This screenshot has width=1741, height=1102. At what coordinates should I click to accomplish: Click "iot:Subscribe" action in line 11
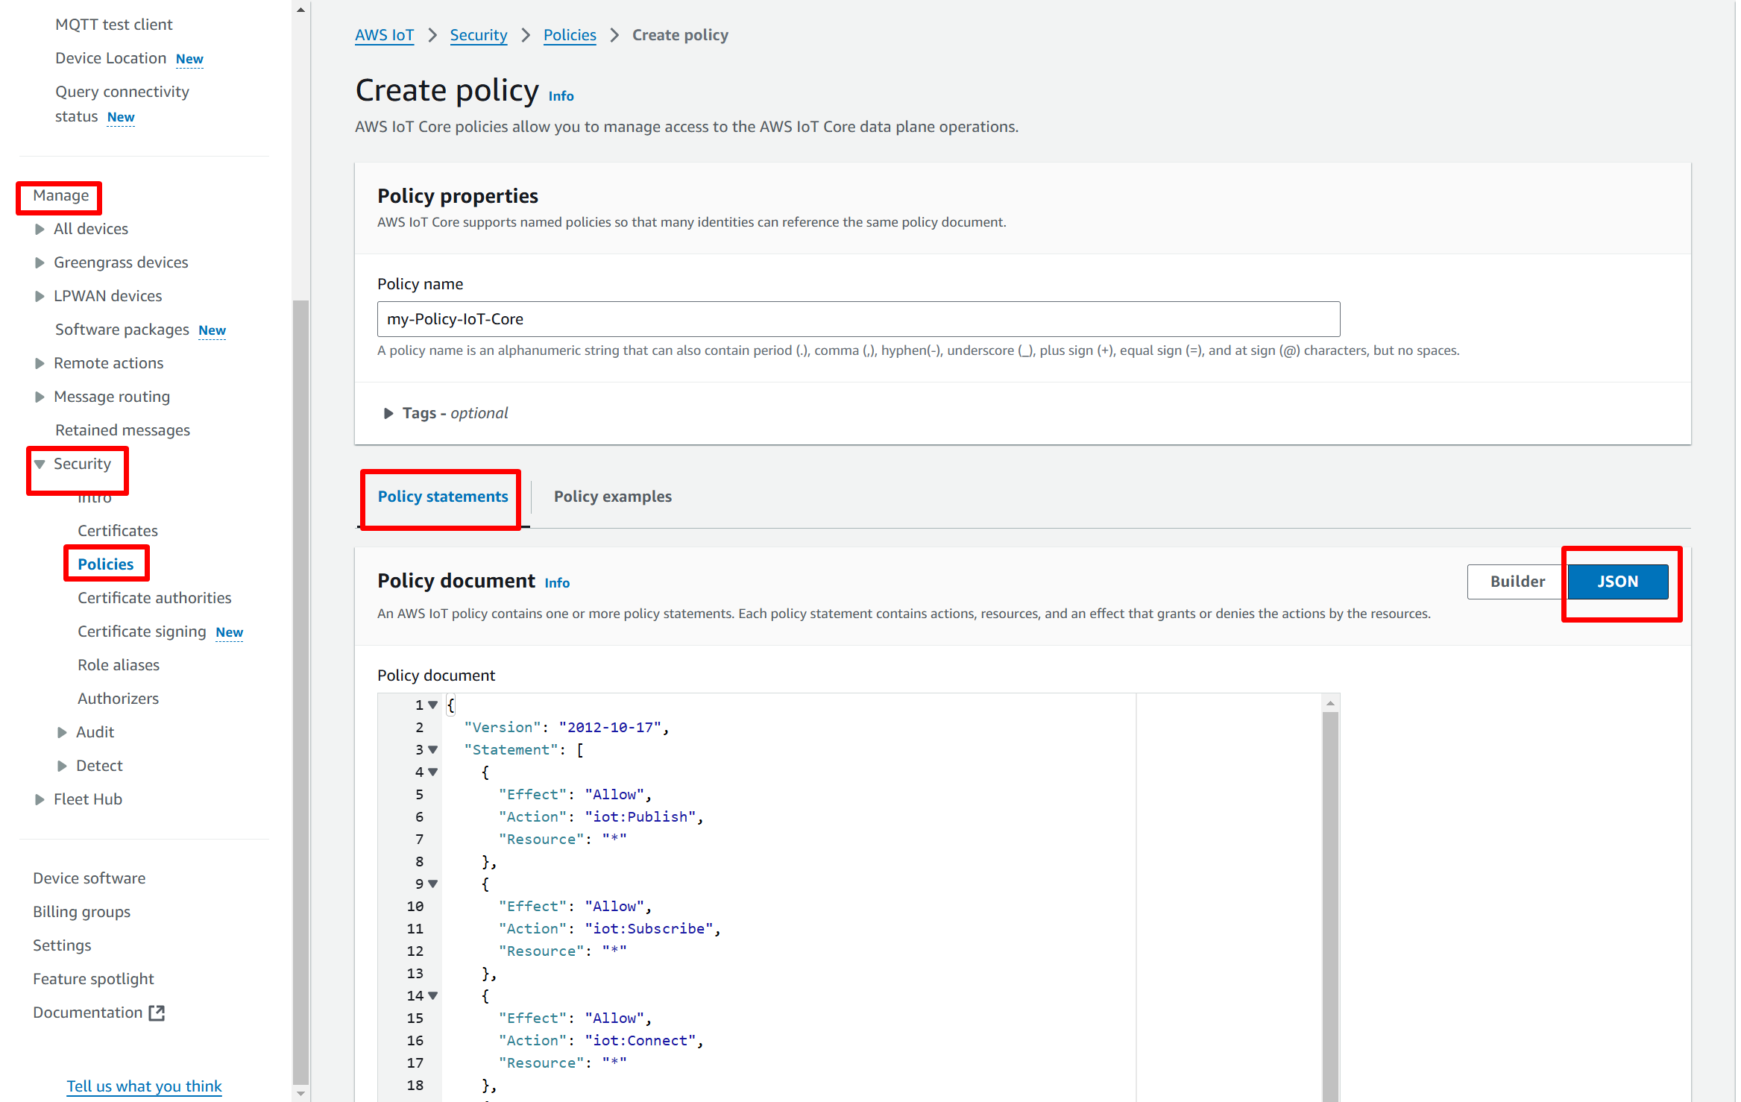tap(649, 929)
